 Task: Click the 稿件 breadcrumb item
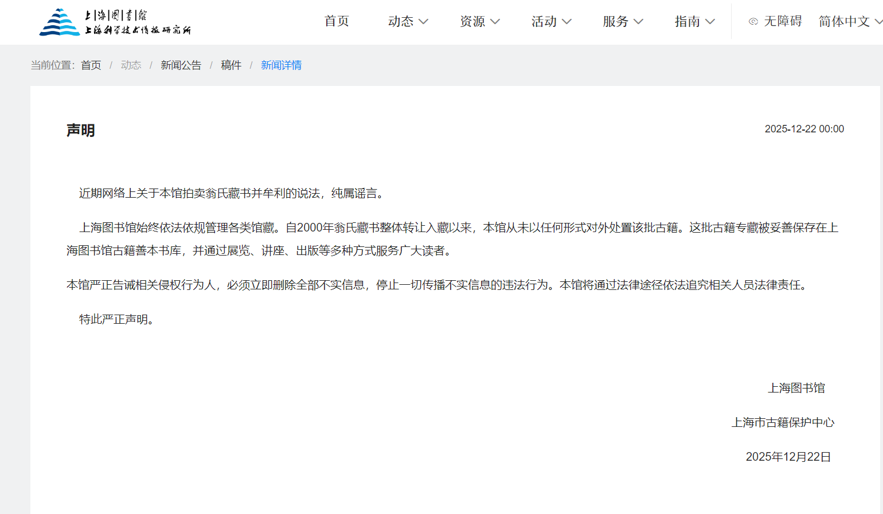(231, 65)
